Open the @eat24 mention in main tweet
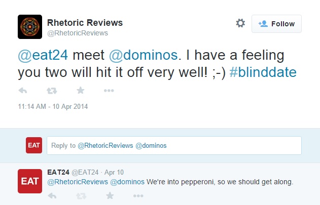 point(43,55)
